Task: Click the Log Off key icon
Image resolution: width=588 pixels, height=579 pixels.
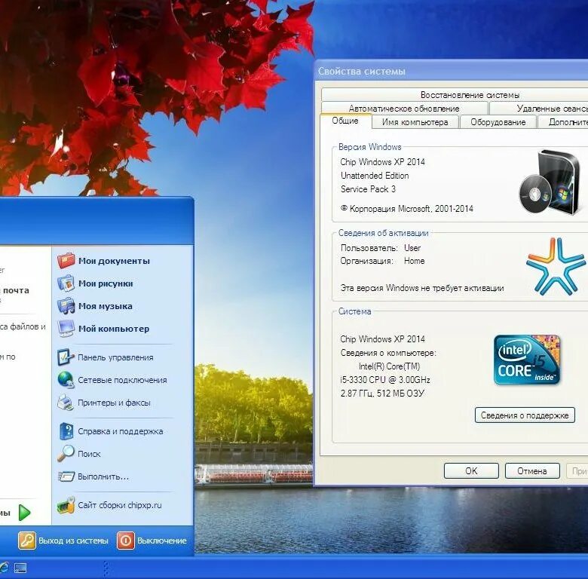Action: click(27, 541)
